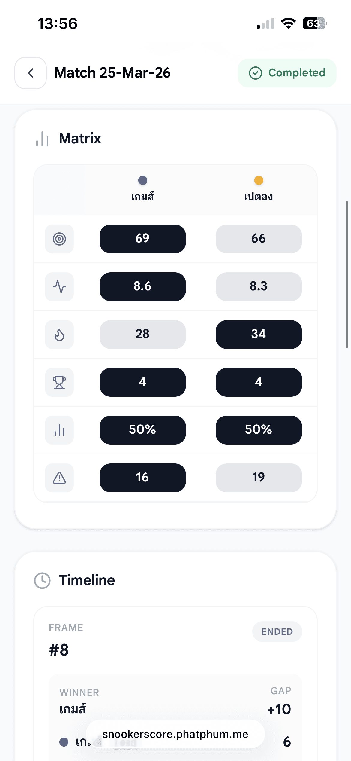This screenshot has height=761, width=351.
Task: Select the เปตอง player column header
Action: coord(259,197)
